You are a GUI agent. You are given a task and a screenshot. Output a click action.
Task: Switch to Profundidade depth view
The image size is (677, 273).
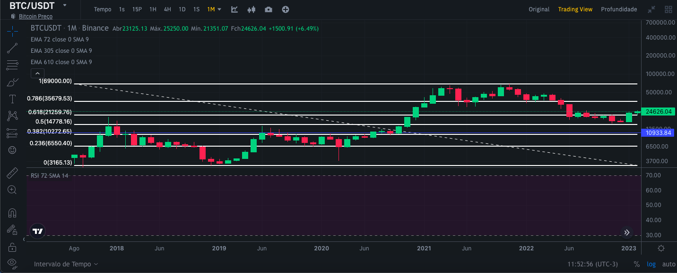tap(619, 9)
